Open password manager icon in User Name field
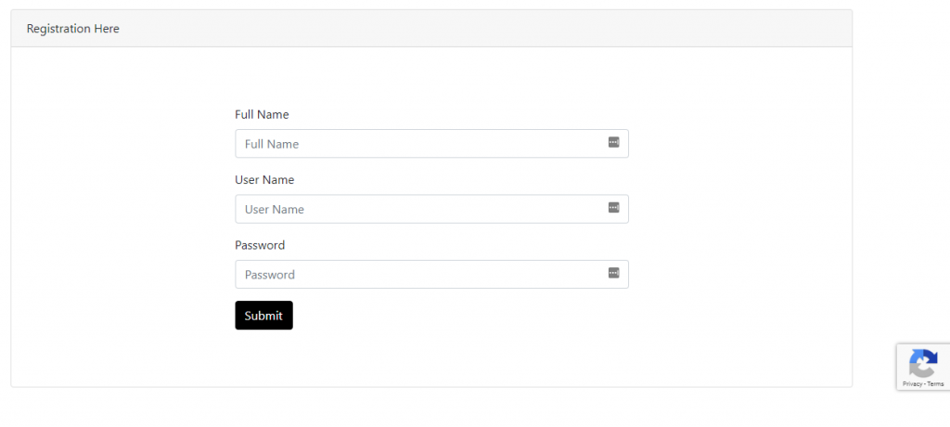The width and height of the screenshot is (950, 427). 614,207
